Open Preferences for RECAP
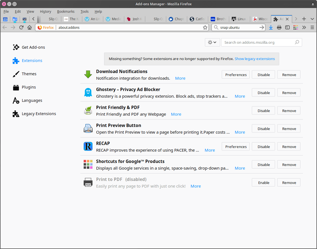Image resolution: width=317 pixels, height=249 pixels. click(236, 146)
